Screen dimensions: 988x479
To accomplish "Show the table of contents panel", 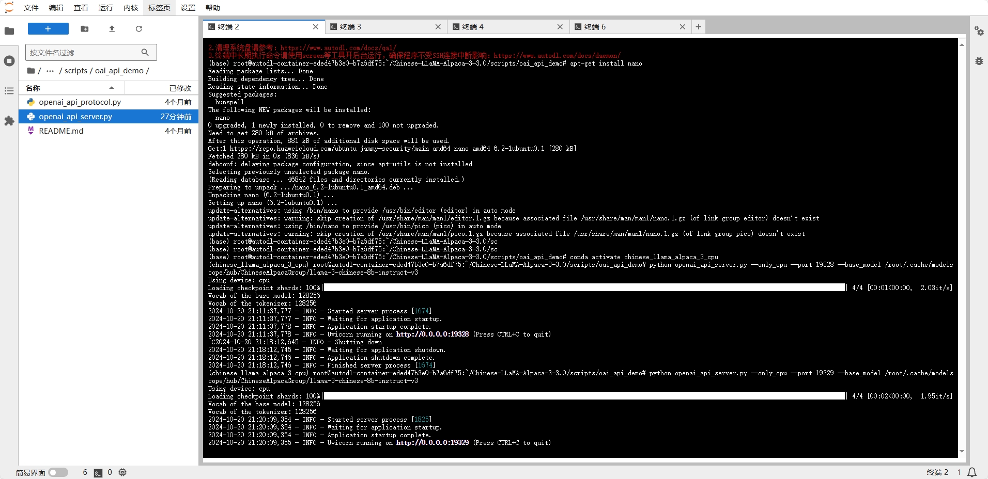I will (9, 91).
